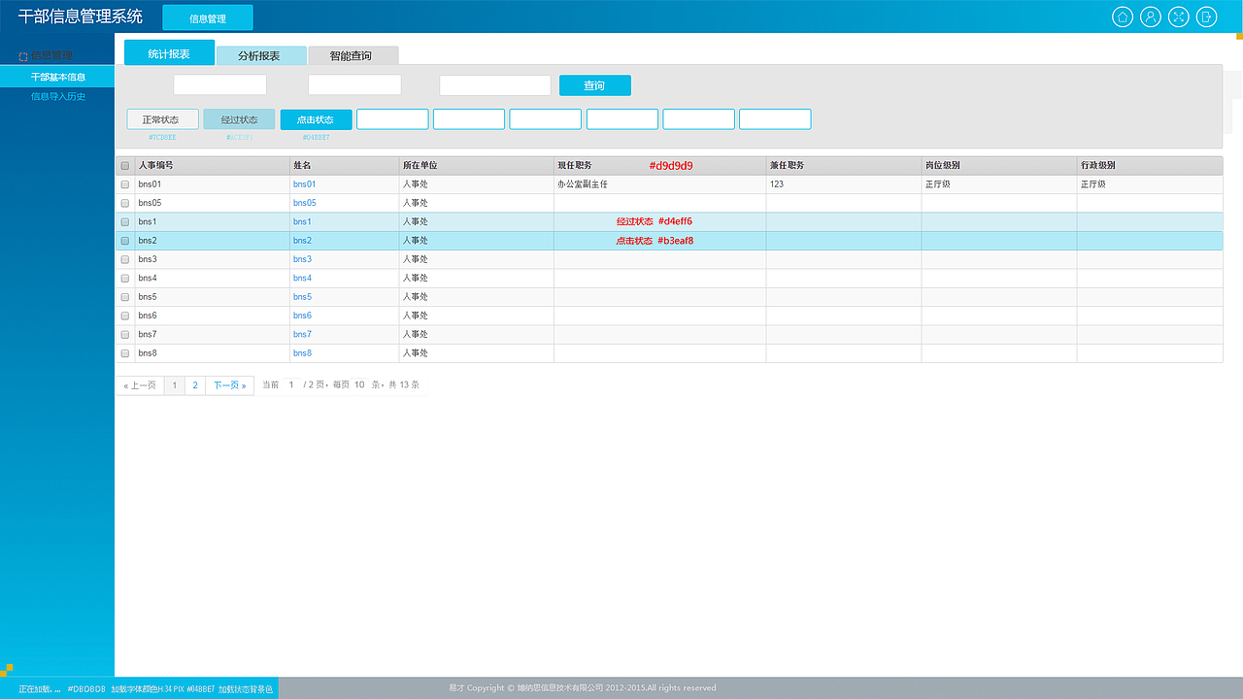Image resolution: width=1243 pixels, height=699 pixels.
Task: Click the 查询 search button
Action: [x=594, y=85]
